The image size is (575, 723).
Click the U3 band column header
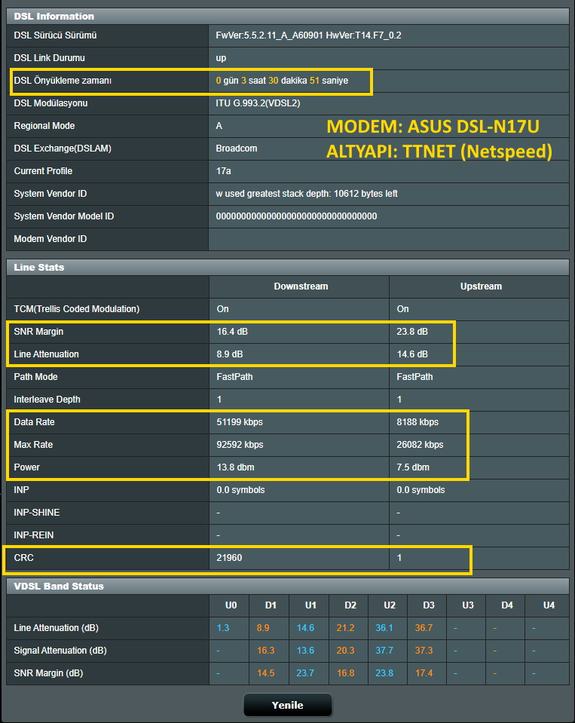click(468, 605)
